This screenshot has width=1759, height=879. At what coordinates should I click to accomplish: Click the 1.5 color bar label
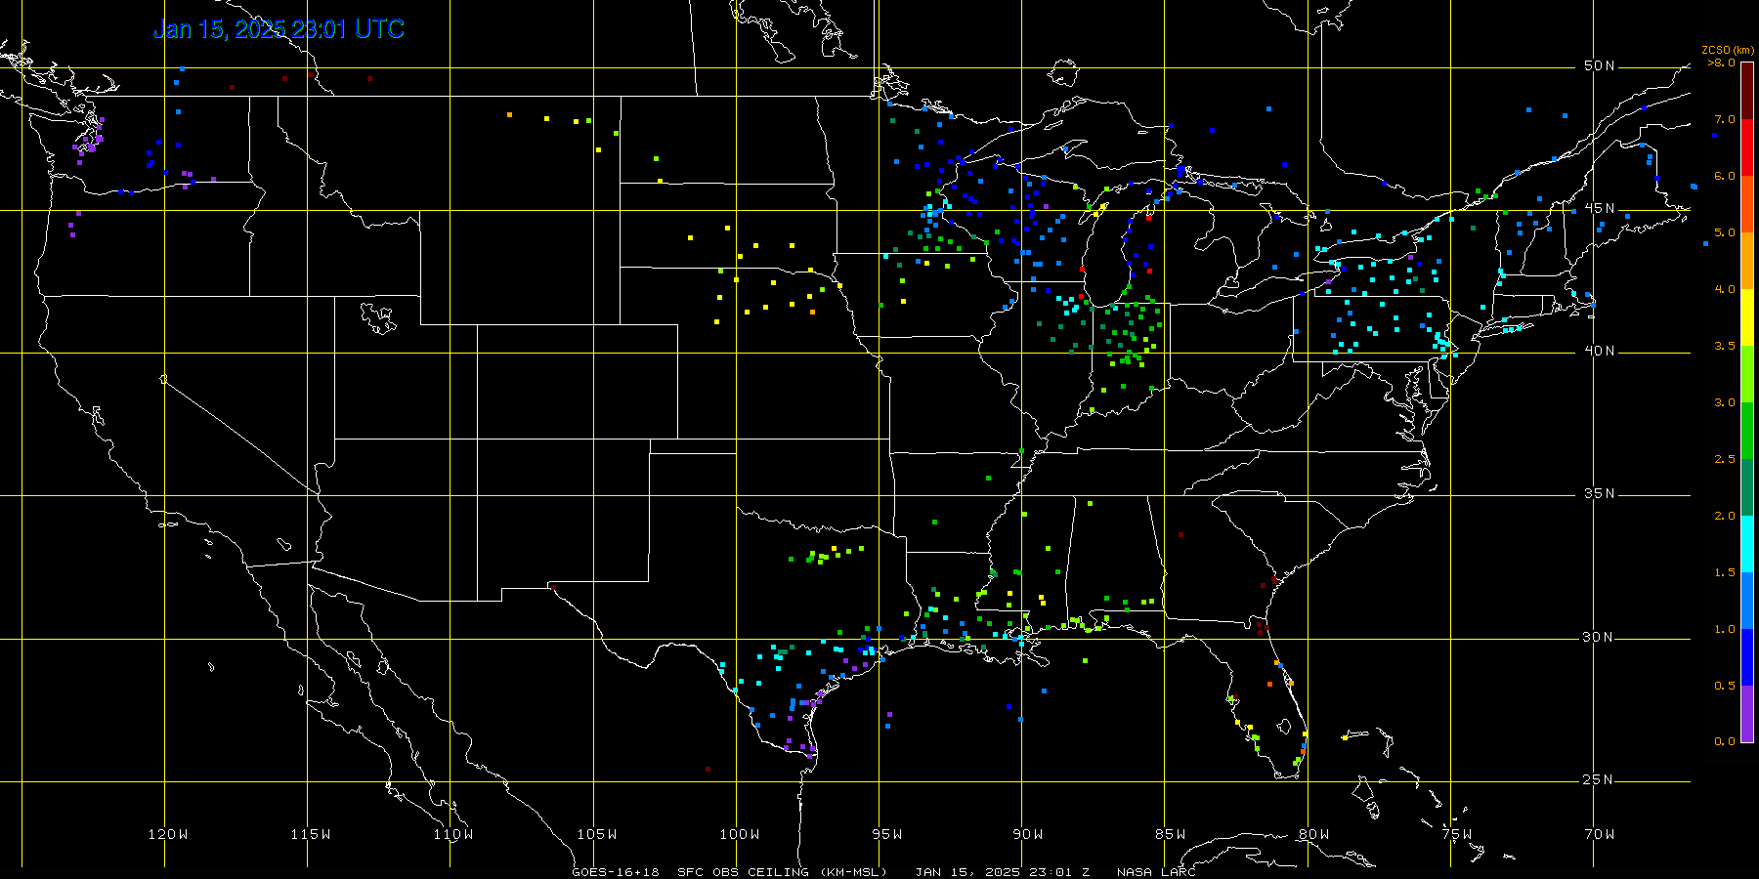pyautogui.click(x=1725, y=572)
